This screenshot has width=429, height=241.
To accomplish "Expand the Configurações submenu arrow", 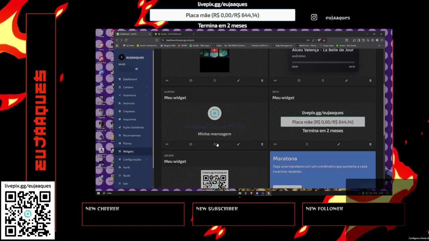I will [146, 160].
